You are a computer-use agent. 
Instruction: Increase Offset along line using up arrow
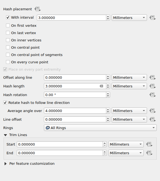[108, 76]
